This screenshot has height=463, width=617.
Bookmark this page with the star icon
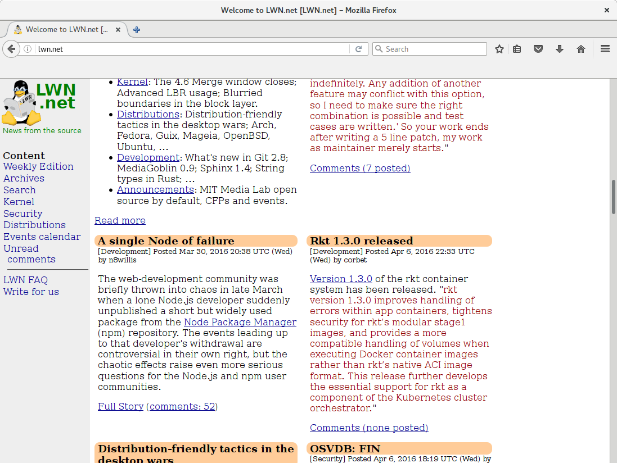coord(499,49)
